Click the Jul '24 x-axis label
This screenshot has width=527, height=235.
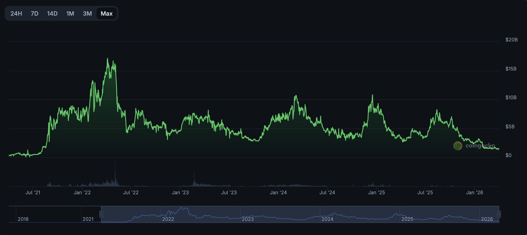click(327, 192)
